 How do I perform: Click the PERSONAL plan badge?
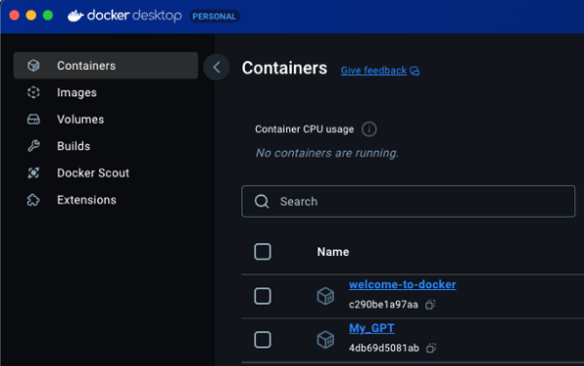point(214,17)
